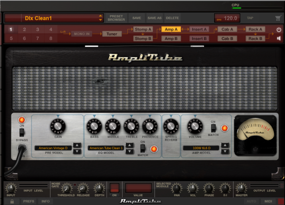Click the TREBLE knob
The image size is (285, 205).
[131, 126]
